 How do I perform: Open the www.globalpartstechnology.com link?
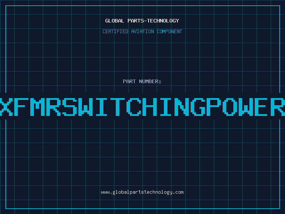click(x=142, y=192)
